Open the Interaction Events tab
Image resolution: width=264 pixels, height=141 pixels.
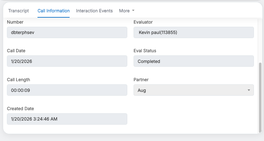click(x=94, y=11)
